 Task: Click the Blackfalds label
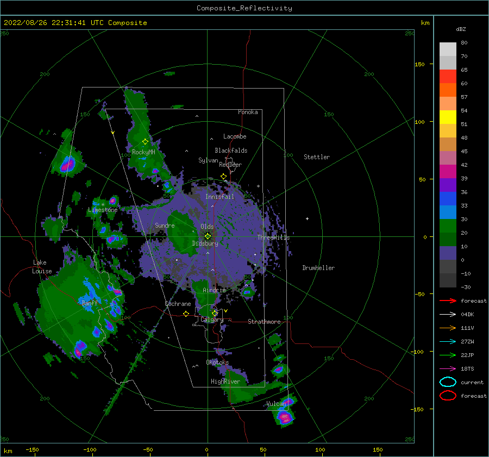231,151
